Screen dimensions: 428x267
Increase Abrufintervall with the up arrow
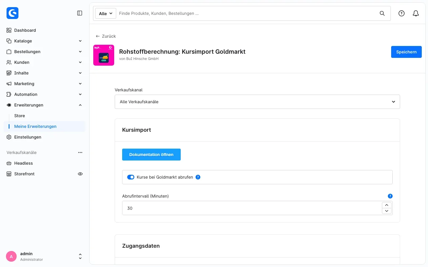tap(387, 205)
